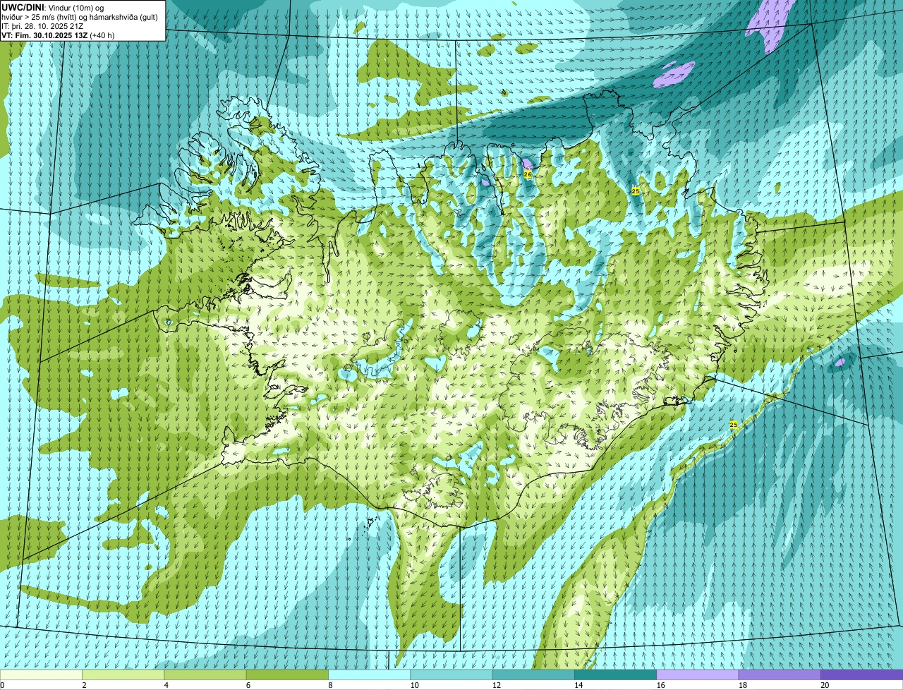
Task: Click the 'IT: þri. 28. 10. 2025 21Z' line
Action: [43, 26]
